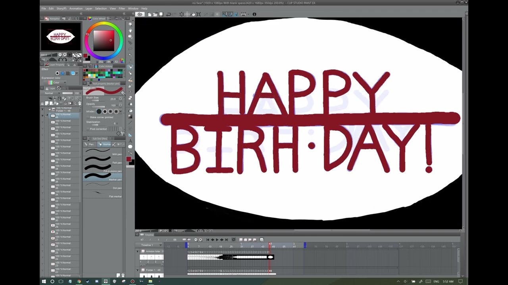The width and height of the screenshot is (508, 285).
Task: Open the color wheel mode icon
Action: point(122,61)
